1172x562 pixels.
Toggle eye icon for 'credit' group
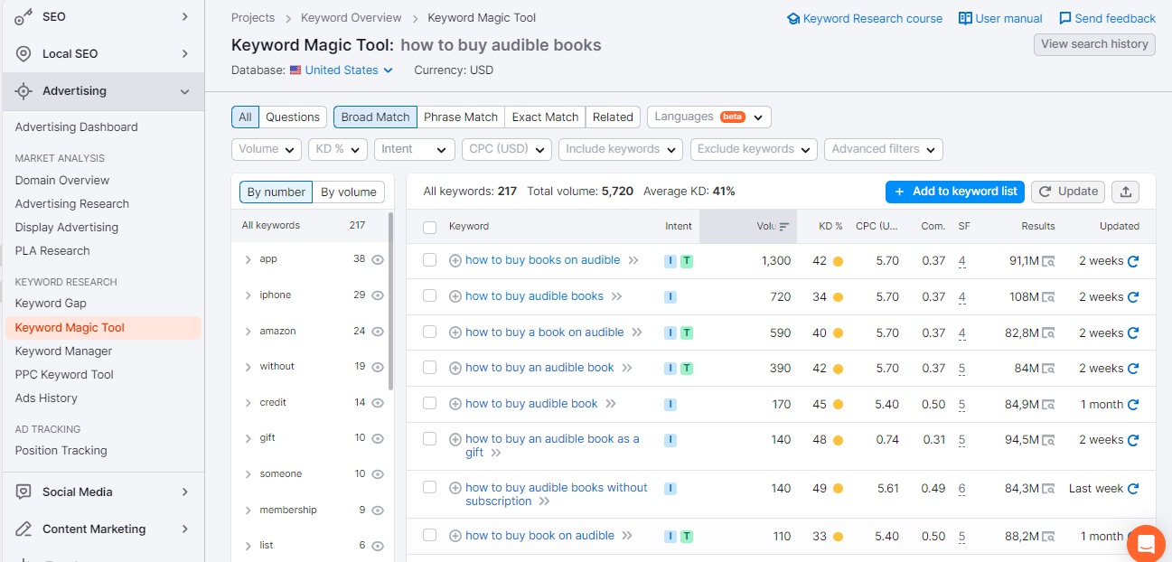378,403
